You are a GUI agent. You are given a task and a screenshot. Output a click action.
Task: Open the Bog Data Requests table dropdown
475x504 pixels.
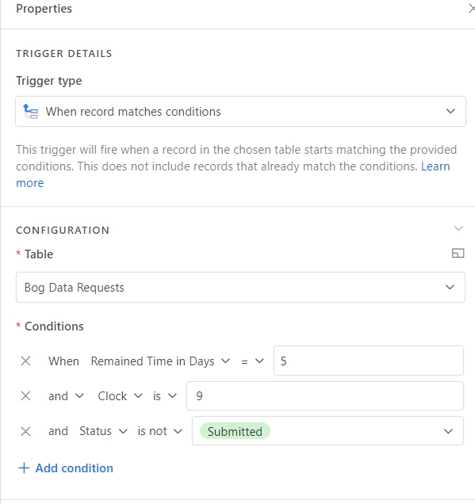point(240,288)
